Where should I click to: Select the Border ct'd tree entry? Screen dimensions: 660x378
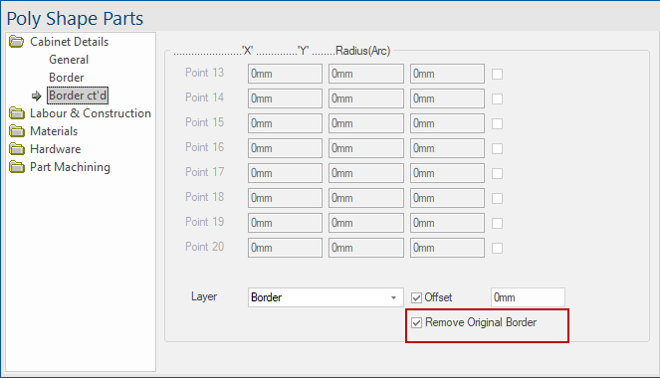[x=78, y=95]
